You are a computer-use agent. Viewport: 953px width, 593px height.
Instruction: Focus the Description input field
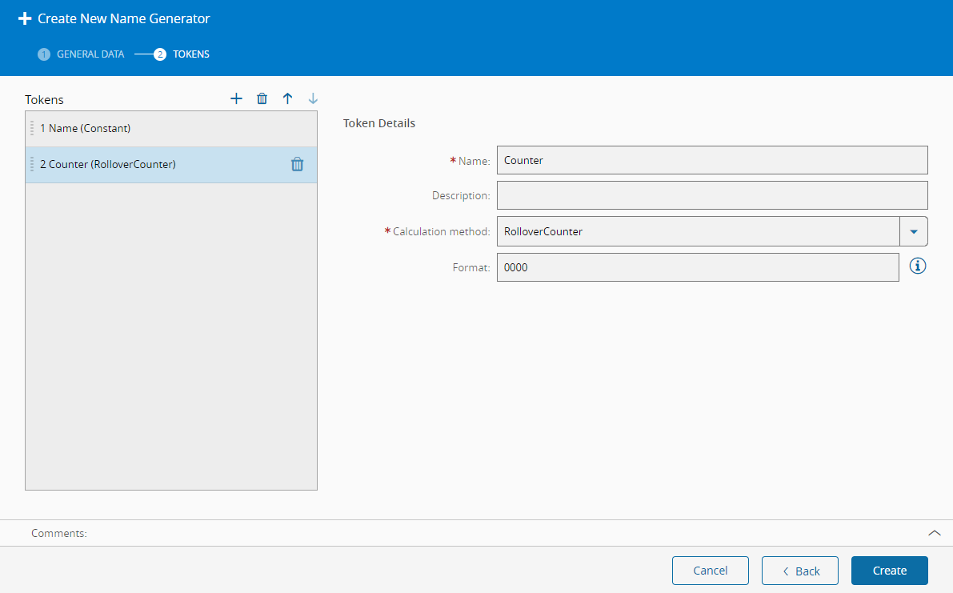click(711, 195)
